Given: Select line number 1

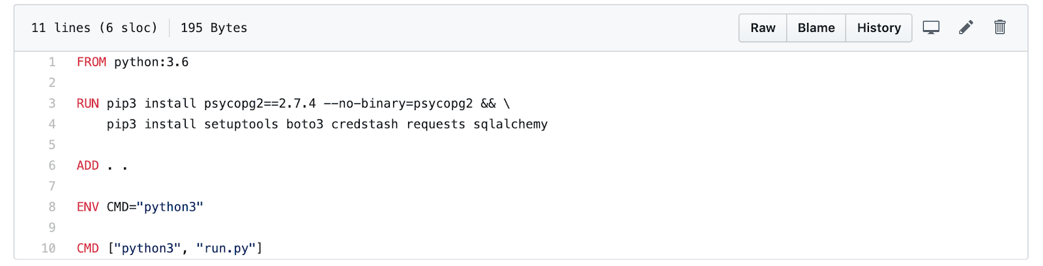Looking at the screenshot, I should point(52,62).
